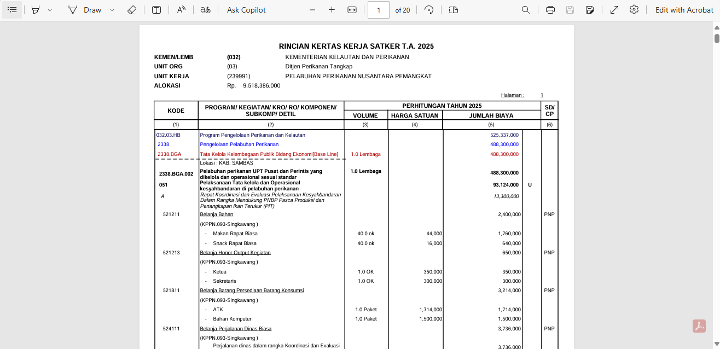Click the vertical scrollbar thumb
The height and width of the screenshot is (349, 720).
[717, 38]
